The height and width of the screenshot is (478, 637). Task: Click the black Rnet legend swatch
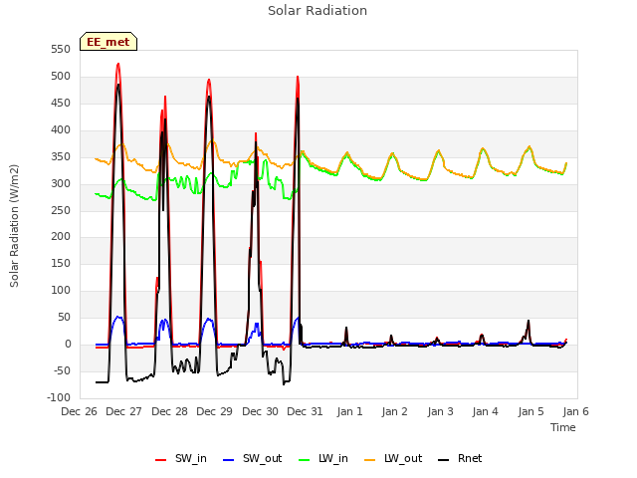(444, 460)
